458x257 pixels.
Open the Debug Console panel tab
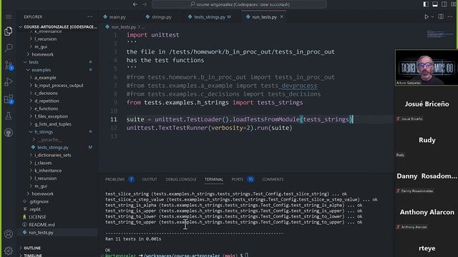(x=181, y=179)
